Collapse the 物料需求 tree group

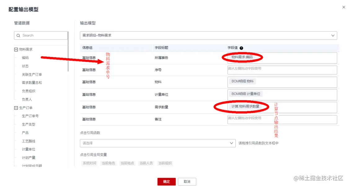(16, 50)
